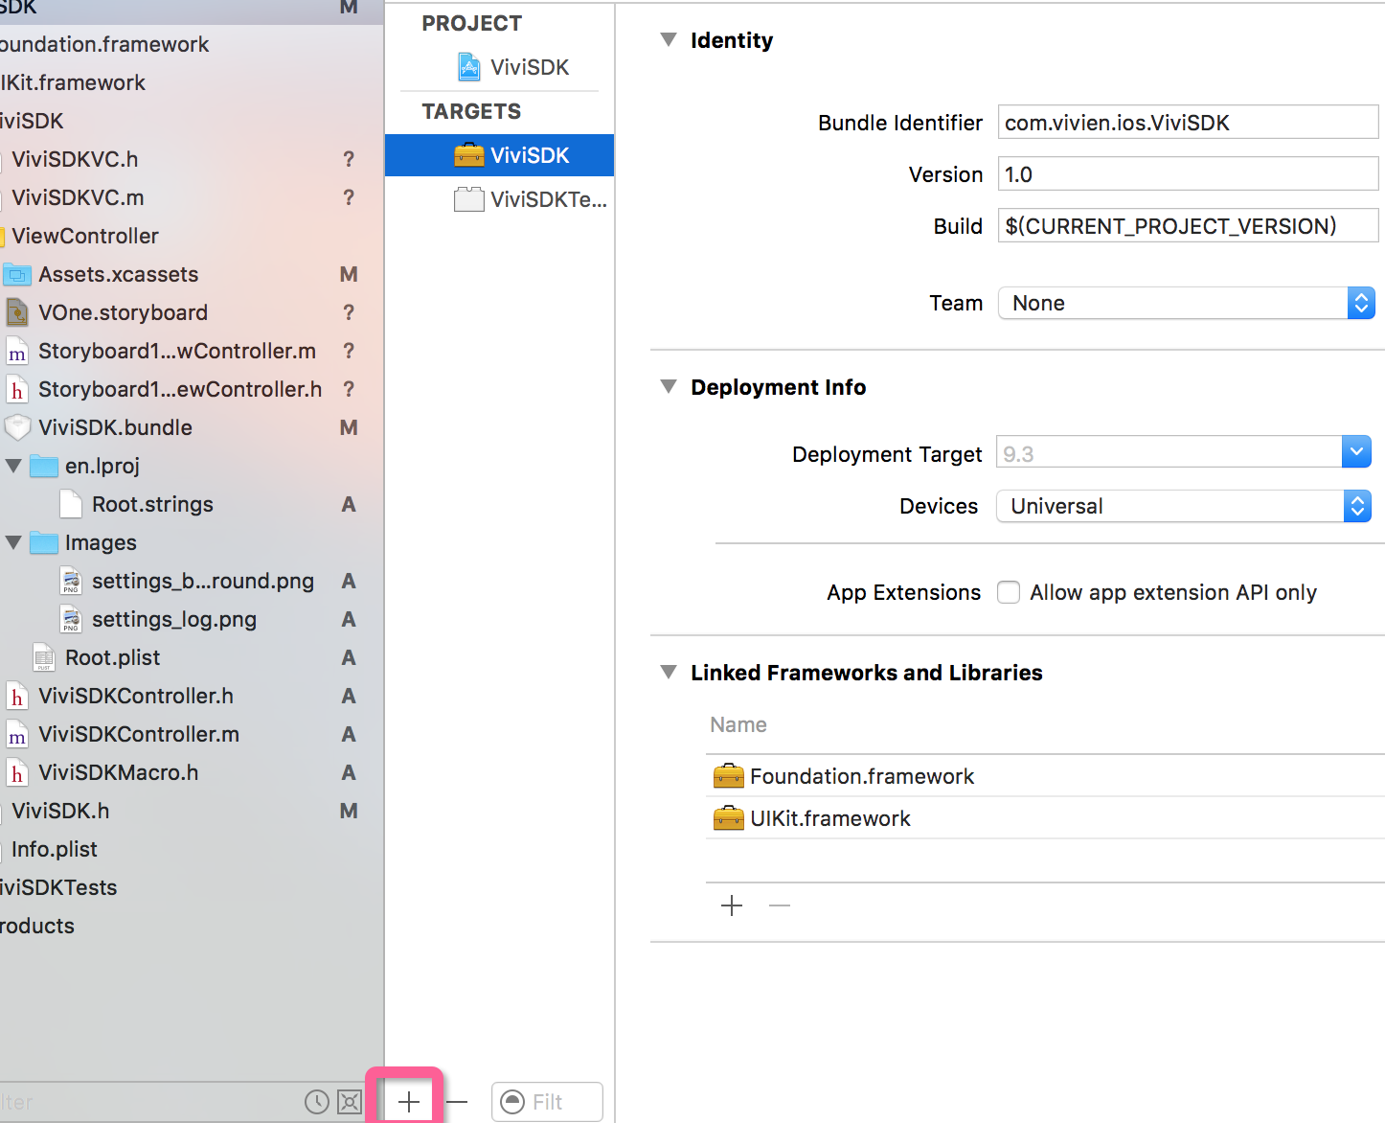1385x1123 pixels.
Task: Select the ViviSDK target toolbox icon
Action: pyautogui.click(x=468, y=154)
